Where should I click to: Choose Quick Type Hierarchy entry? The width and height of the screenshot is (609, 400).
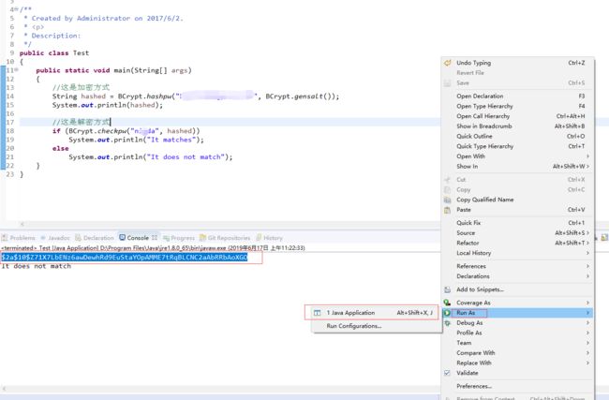click(518, 146)
